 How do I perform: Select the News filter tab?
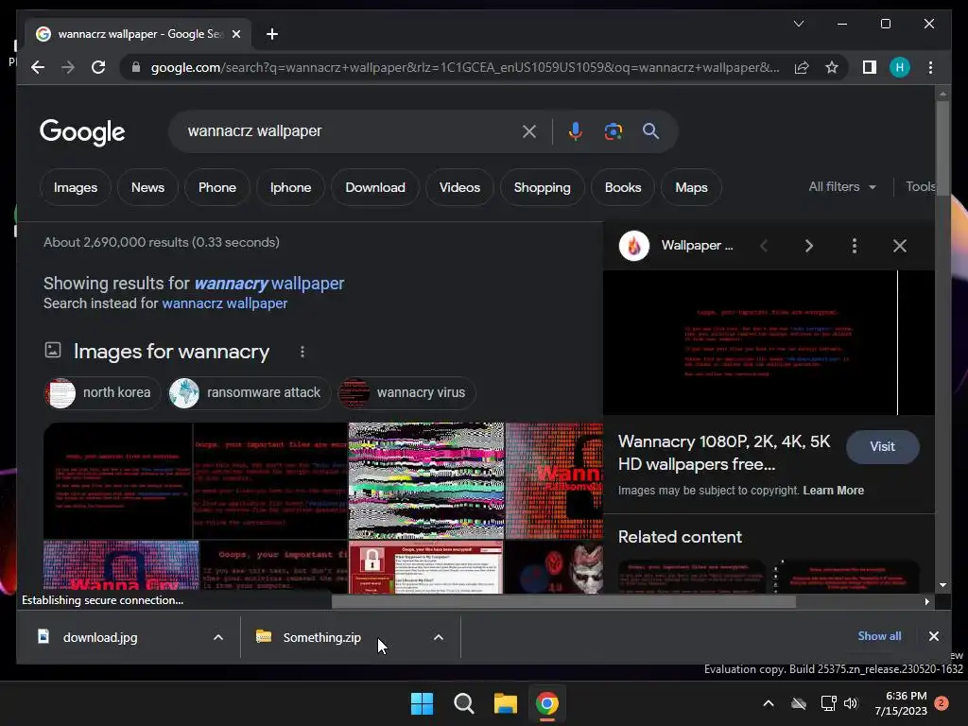147,187
